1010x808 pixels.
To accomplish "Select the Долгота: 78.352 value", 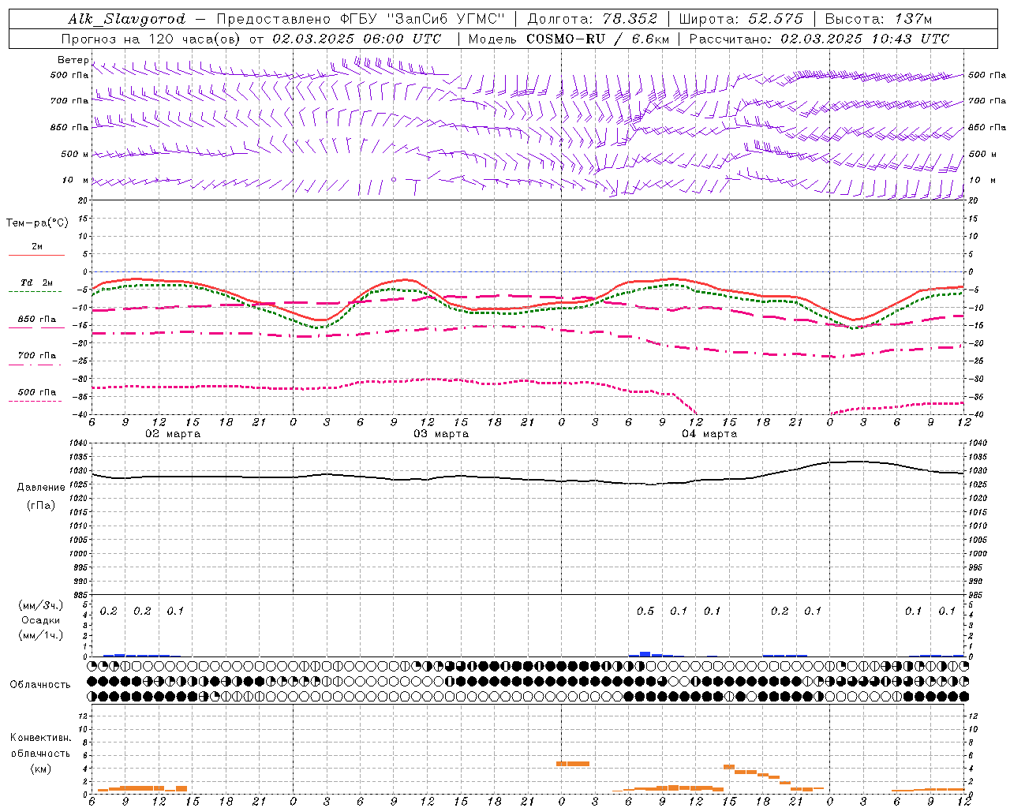I will tap(592, 19).
